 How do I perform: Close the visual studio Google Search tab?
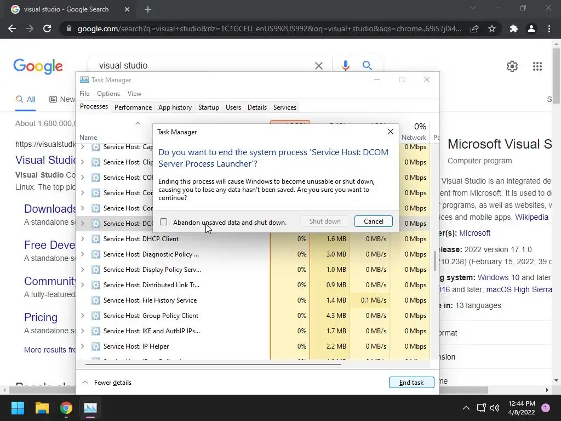point(127,9)
